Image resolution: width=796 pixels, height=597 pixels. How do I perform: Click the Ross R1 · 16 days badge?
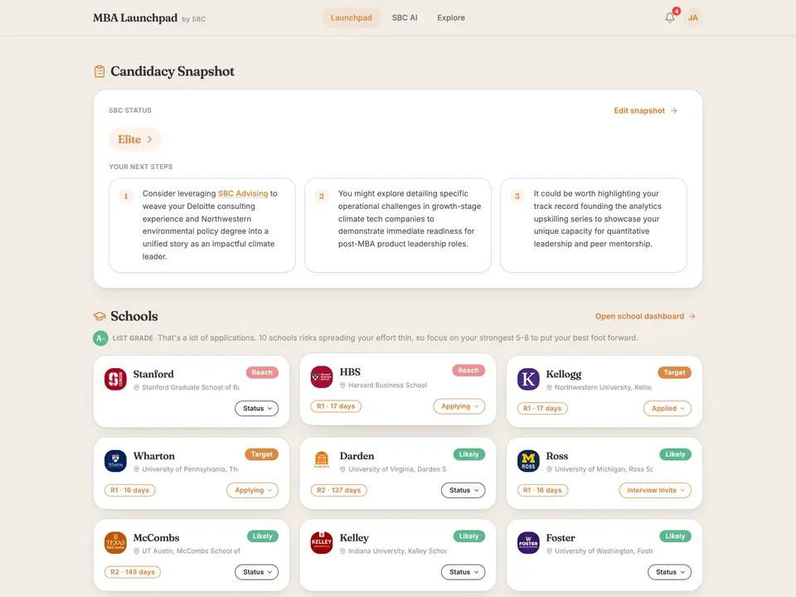pos(542,490)
